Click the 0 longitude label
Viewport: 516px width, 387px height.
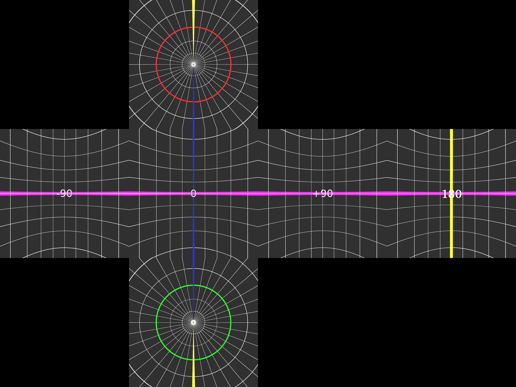click(193, 193)
